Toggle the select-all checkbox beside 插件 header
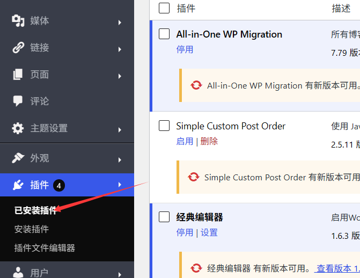 pos(164,8)
